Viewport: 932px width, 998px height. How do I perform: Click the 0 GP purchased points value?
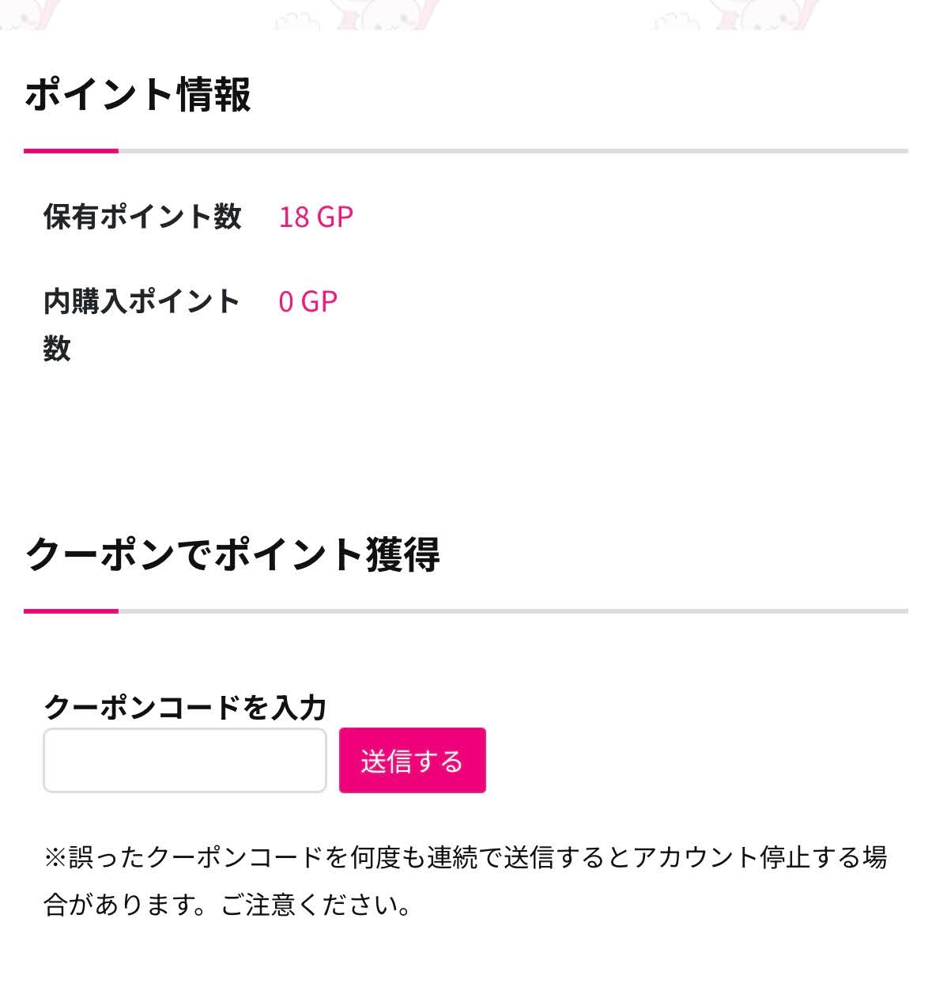point(308,301)
